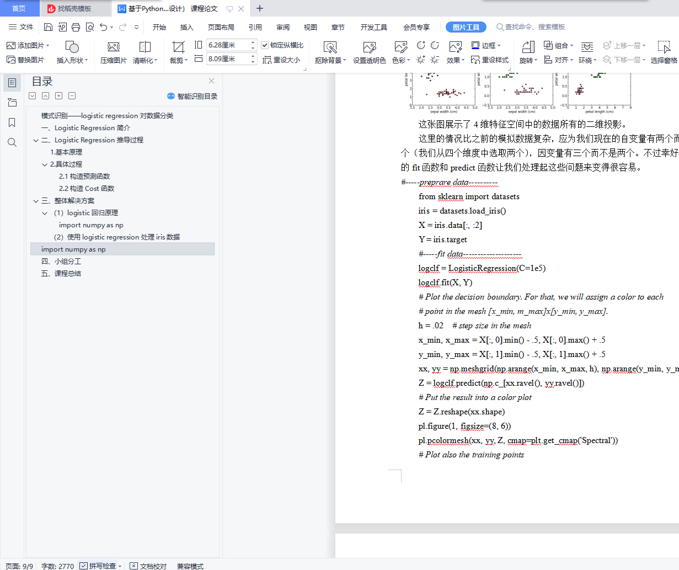Click Reset Style (重设样式)

(x=490, y=60)
